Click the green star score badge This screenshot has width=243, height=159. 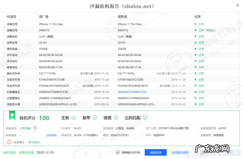12,115
